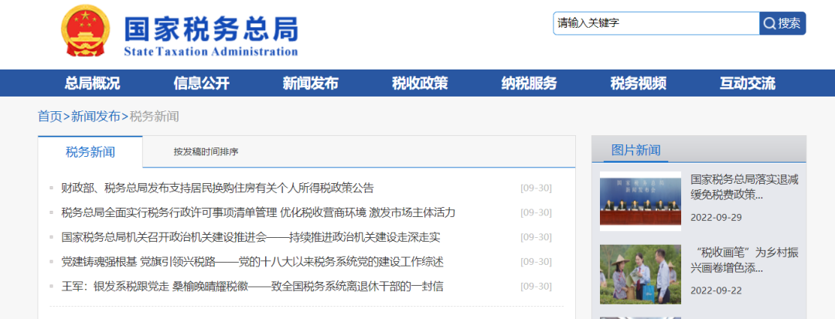835x319 pixels.
Task: Open article 财政部、税务总局发布支持居民换购住房 announcement
Action: click(x=218, y=188)
